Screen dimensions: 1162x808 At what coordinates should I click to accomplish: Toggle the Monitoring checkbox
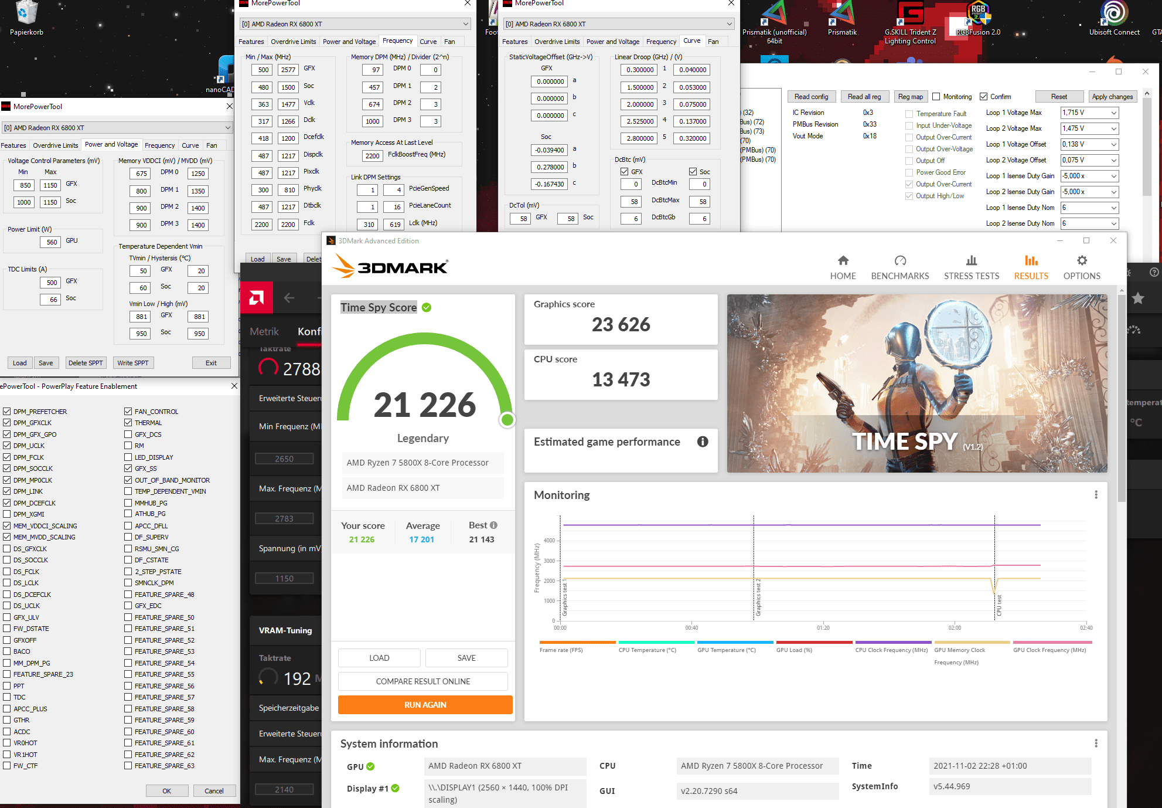[936, 97]
